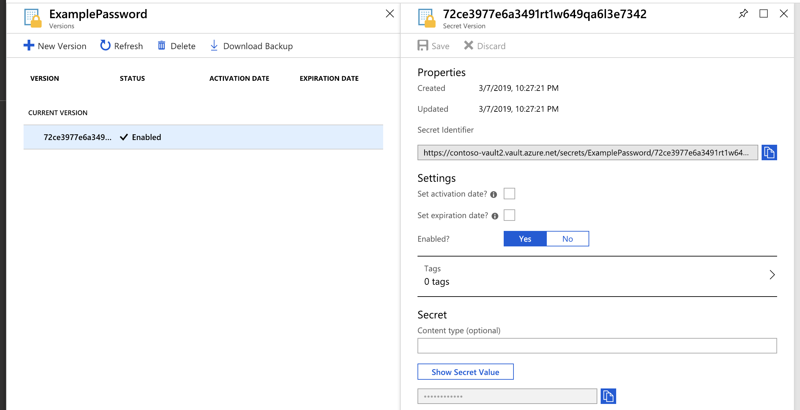Click the Delete trash icon

(x=162, y=45)
